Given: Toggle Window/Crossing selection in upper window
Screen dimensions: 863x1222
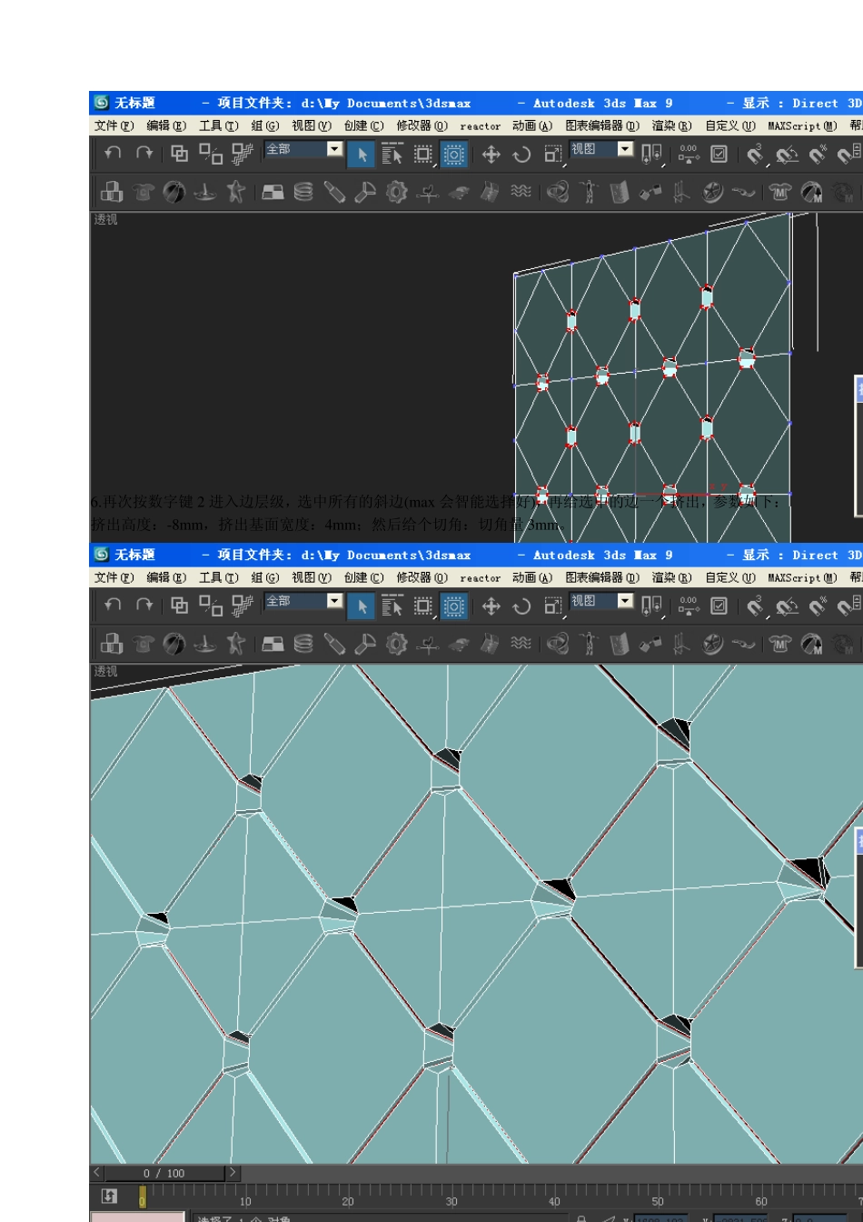Looking at the screenshot, I should [453, 154].
